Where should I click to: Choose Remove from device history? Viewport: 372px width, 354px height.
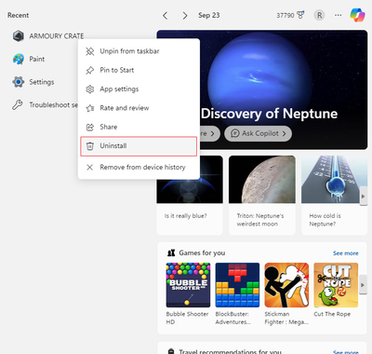139,168
